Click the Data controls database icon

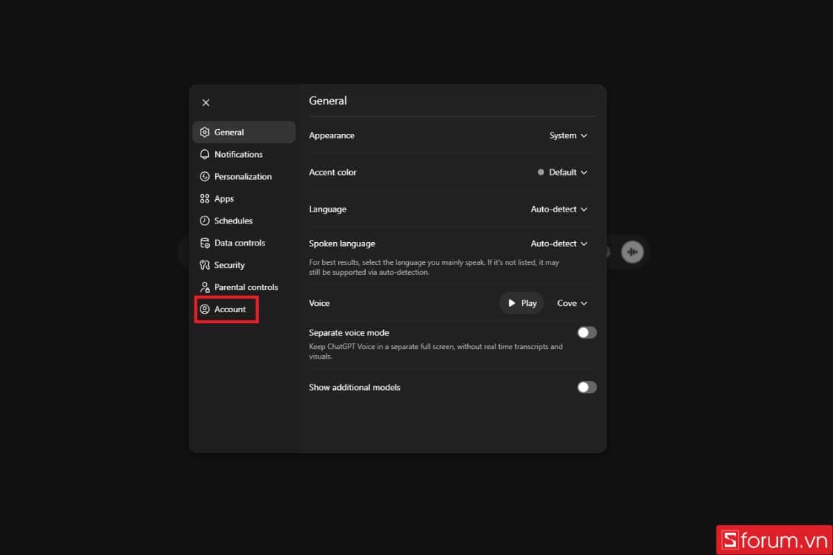(205, 244)
